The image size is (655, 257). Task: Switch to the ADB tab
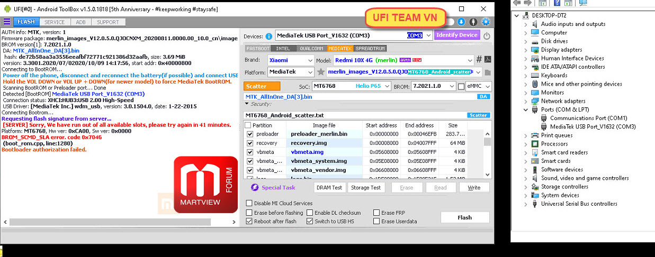tap(80, 22)
